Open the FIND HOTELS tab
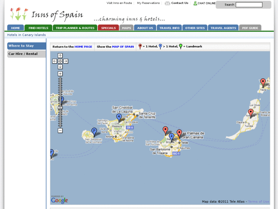The image size is (278, 209). point(38,28)
